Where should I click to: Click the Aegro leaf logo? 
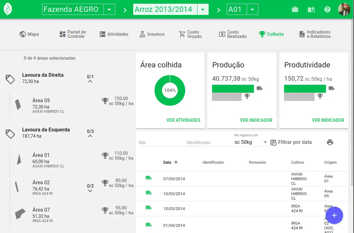pos(8,8)
